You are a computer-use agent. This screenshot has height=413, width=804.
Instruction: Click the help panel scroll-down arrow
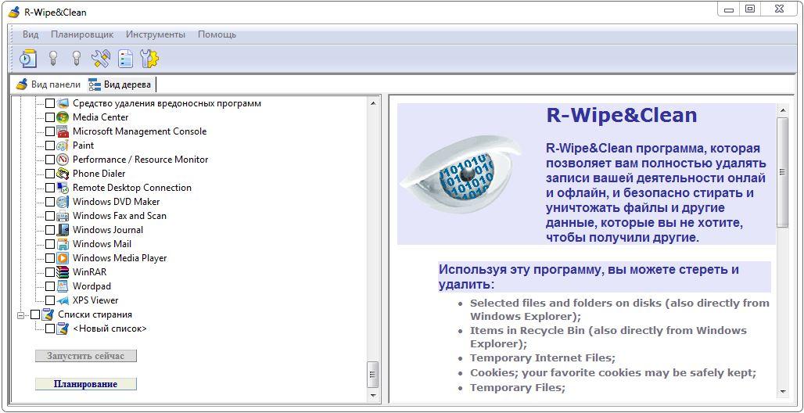pos(782,392)
